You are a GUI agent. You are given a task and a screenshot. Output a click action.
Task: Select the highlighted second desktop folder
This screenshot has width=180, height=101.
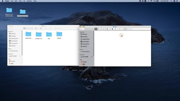22,13
